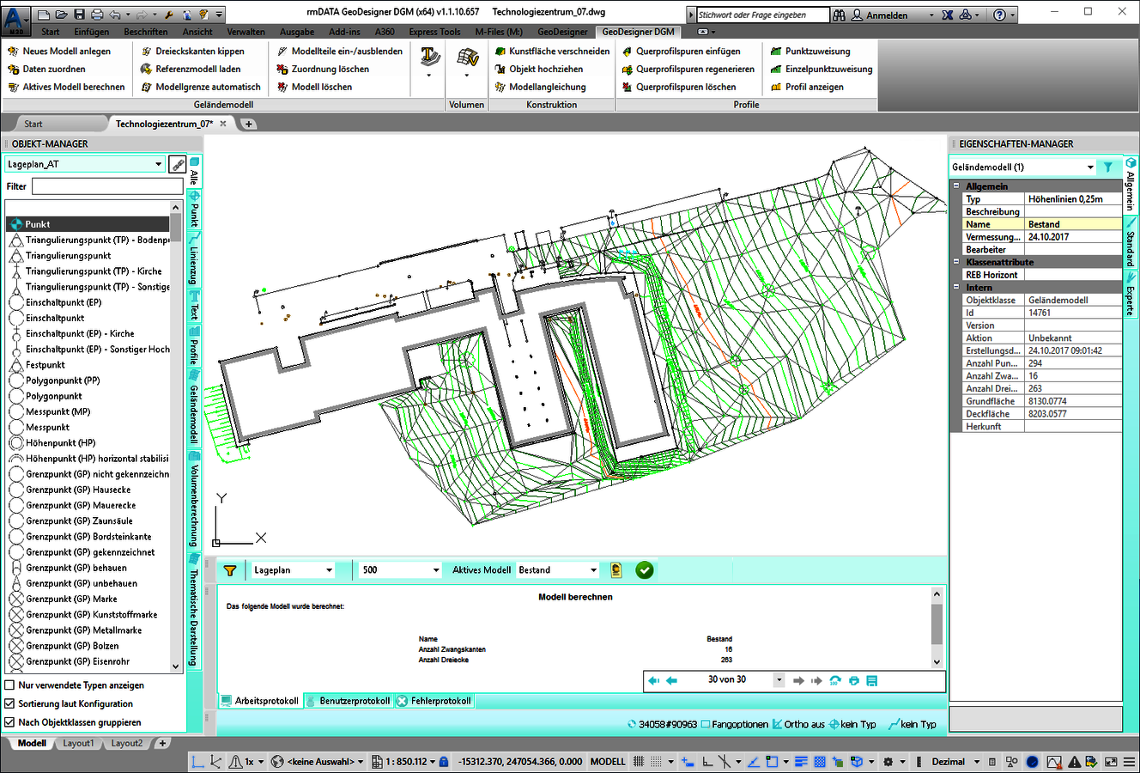The width and height of the screenshot is (1140, 773).
Task: Open the Ansicht ribbon tab
Action: coord(197,32)
